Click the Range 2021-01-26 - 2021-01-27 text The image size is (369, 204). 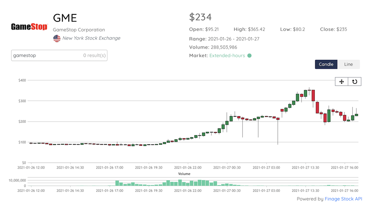click(x=224, y=39)
